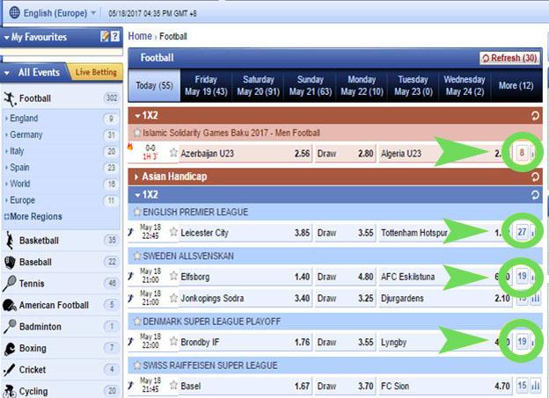
Task: Click the Refresh (30) button
Action: click(509, 58)
